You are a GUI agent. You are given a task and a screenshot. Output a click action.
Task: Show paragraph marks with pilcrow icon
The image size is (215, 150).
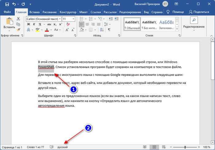pyautogui.click(x=109, y=29)
